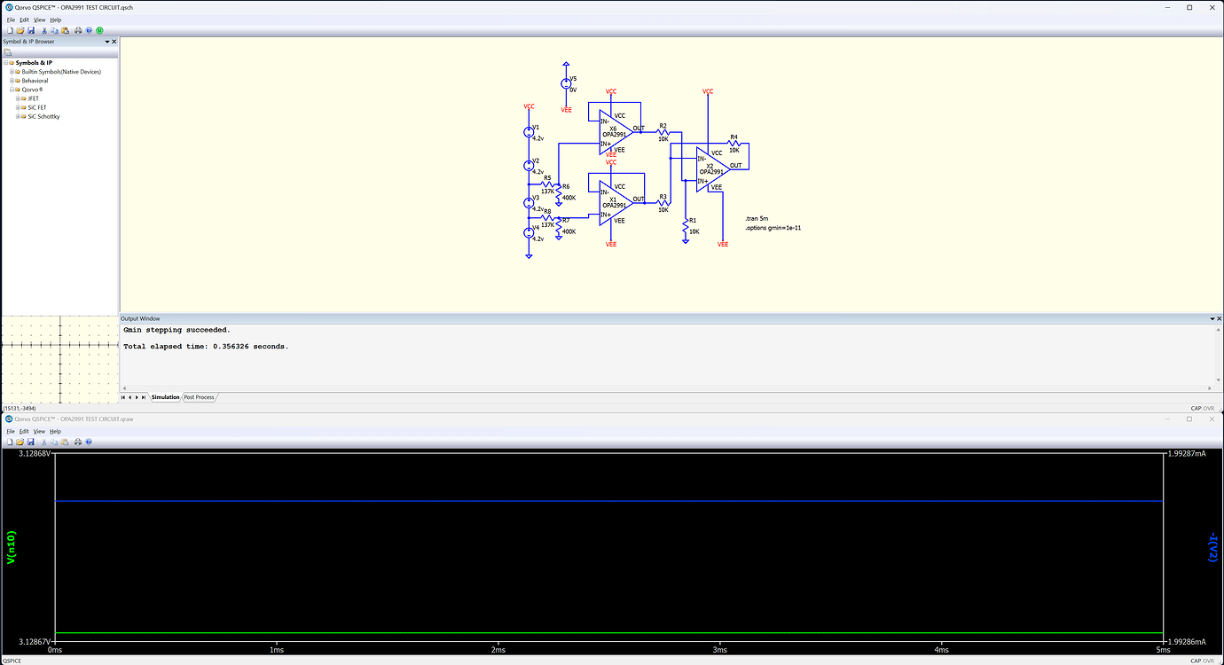Open the Edit menu
The image size is (1224, 665).
click(x=23, y=19)
